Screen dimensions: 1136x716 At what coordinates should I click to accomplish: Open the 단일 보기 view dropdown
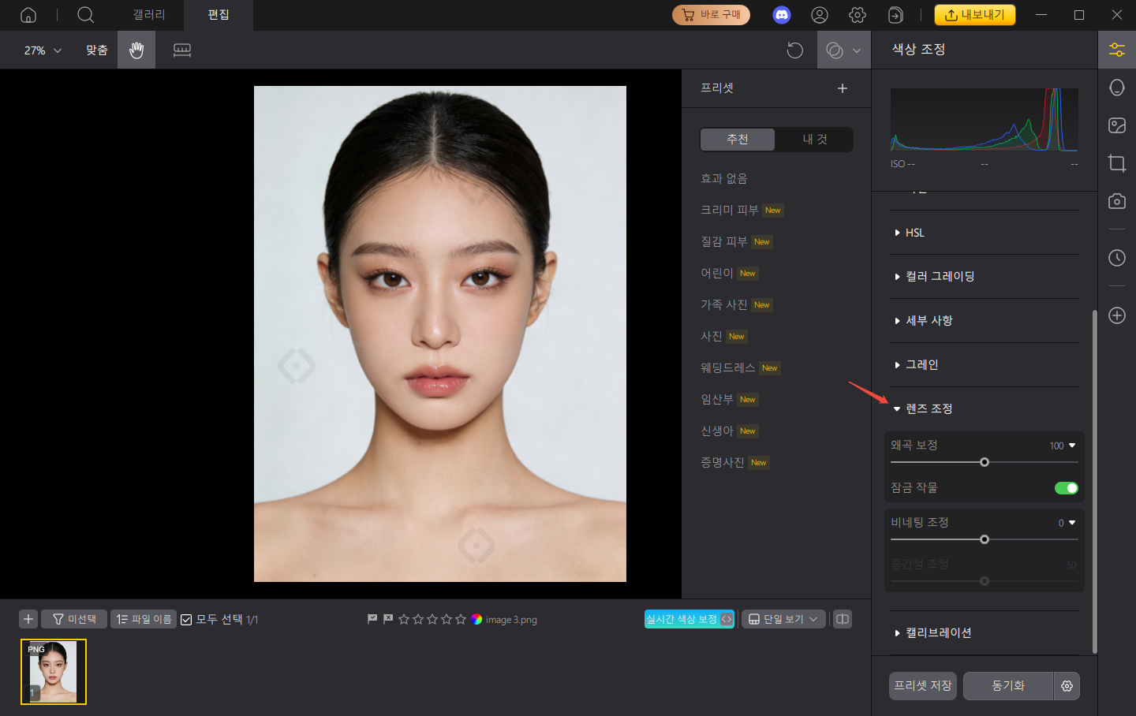coord(783,618)
